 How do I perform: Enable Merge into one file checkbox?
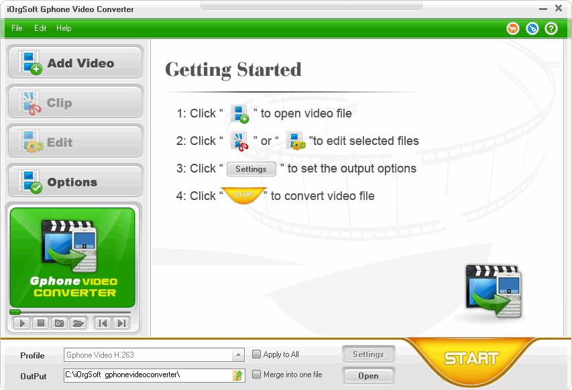[257, 375]
